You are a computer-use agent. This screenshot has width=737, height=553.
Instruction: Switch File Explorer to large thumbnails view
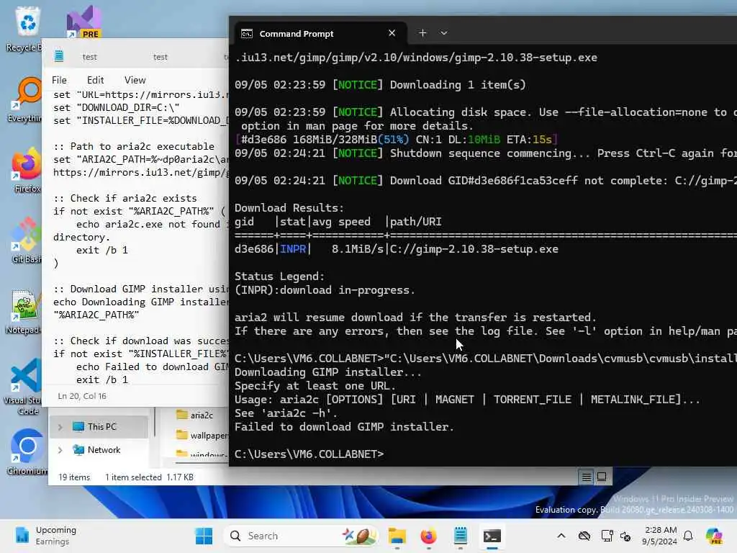click(x=602, y=477)
